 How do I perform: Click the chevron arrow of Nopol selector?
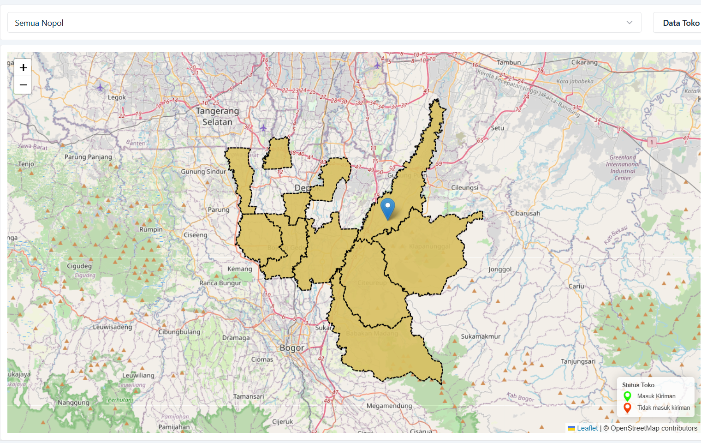[x=629, y=23]
